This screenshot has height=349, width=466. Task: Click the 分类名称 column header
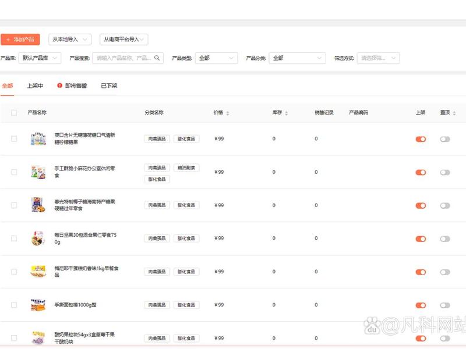tap(154, 112)
